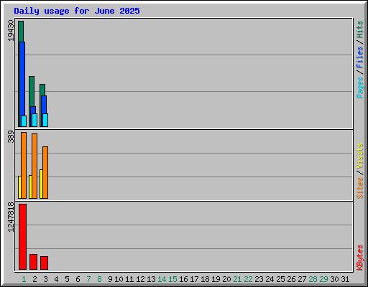Click the Pages legend label
This screenshot has width=368, height=287.
pyautogui.click(x=359, y=88)
